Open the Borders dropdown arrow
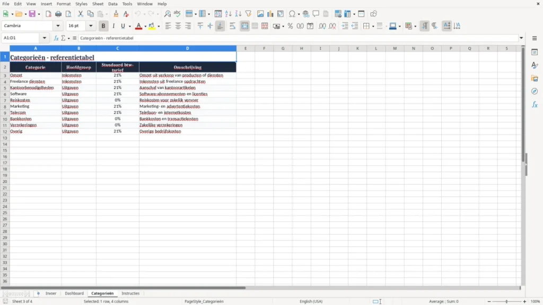The image size is (543, 305). 373,26
